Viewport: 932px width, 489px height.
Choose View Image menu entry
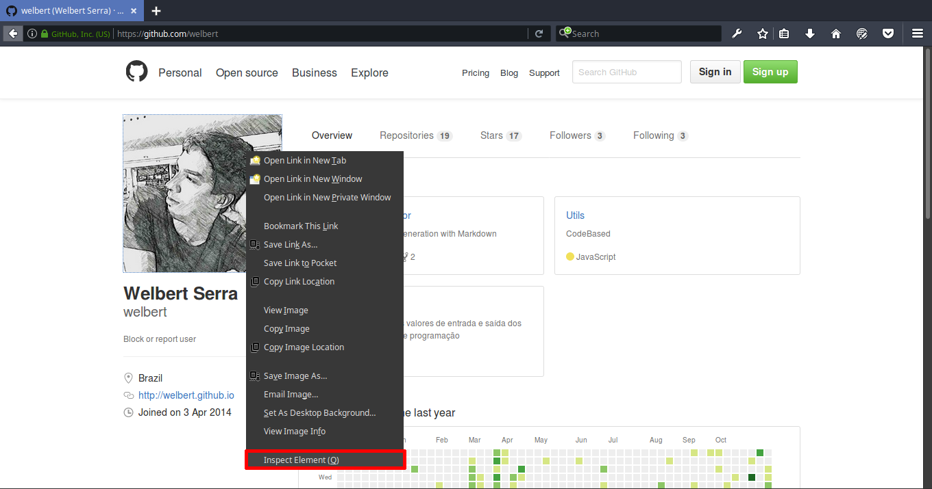pyautogui.click(x=325, y=310)
